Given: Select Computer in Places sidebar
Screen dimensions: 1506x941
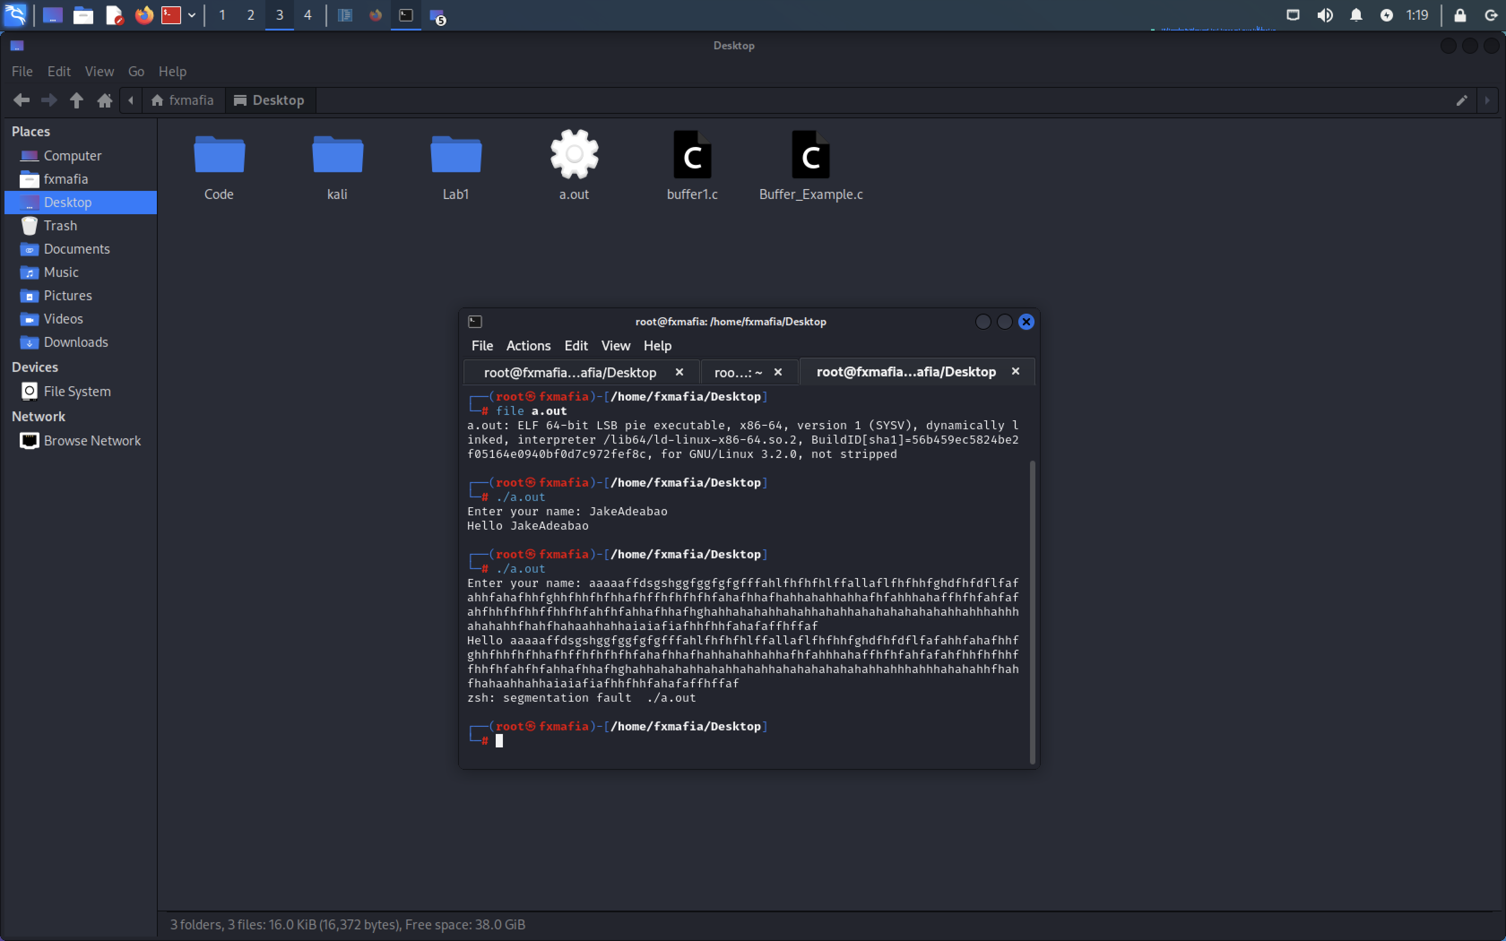Looking at the screenshot, I should click(x=80, y=155).
